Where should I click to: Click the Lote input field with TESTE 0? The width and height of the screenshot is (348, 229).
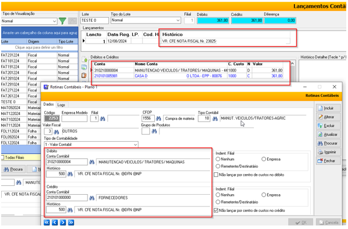tap(95, 21)
